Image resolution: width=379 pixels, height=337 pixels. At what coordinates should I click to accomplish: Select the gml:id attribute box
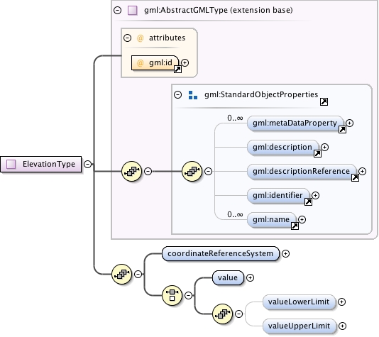coord(155,63)
